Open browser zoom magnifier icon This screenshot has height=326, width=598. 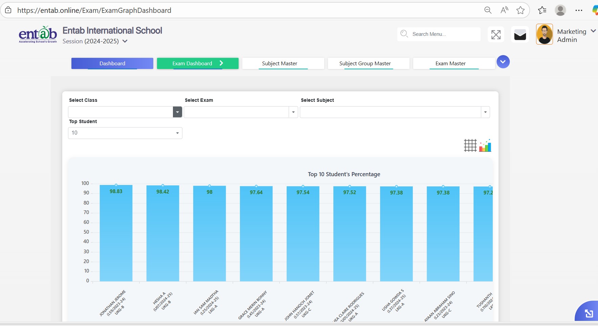(x=488, y=10)
